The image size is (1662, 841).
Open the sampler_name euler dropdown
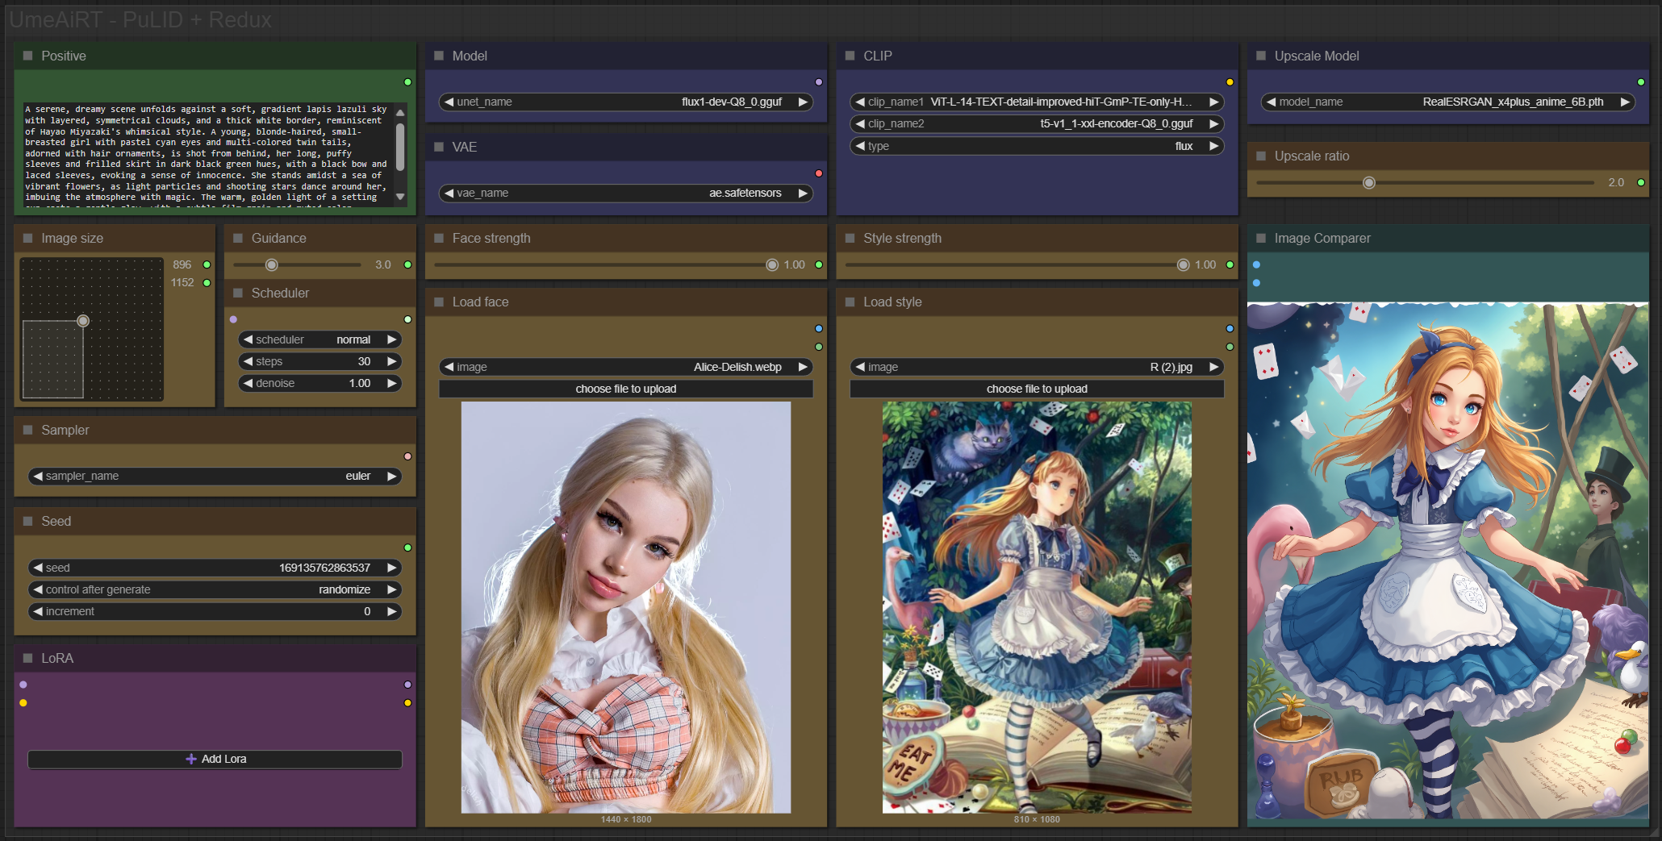point(215,476)
